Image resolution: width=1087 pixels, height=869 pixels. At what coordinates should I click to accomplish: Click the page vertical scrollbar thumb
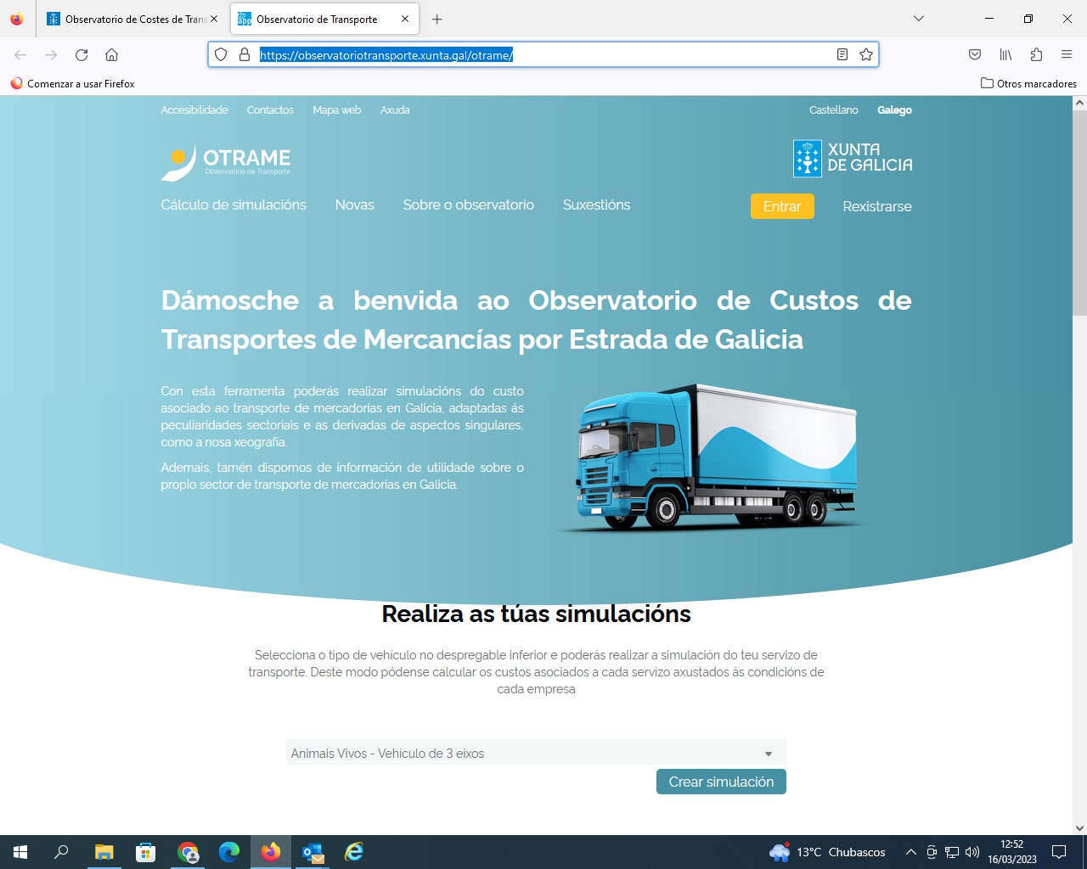(x=1079, y=212)
